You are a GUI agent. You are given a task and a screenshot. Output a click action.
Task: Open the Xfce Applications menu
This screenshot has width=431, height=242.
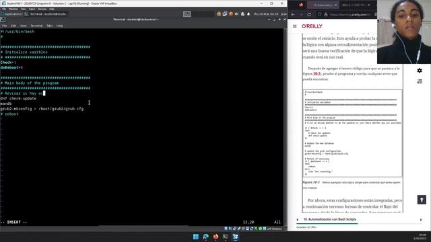(11, 14)
